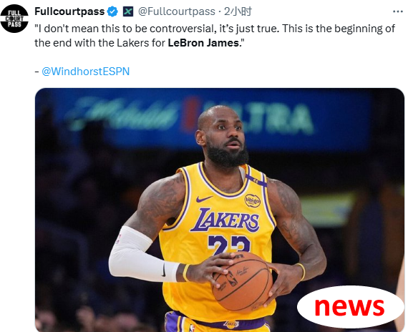Click the bibigo sponsor patch on jersey
Screen dimensions: 408x332
click(x=253, y=200)
